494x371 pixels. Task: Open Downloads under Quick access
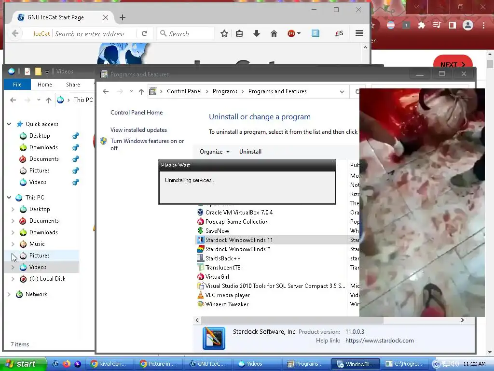coord(43,147)
